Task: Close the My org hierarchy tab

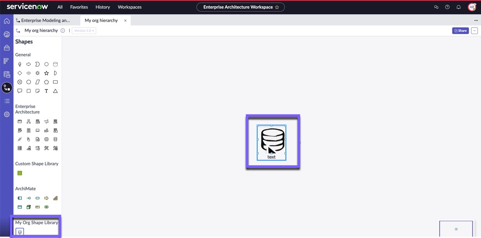Action: click(125, 20)
